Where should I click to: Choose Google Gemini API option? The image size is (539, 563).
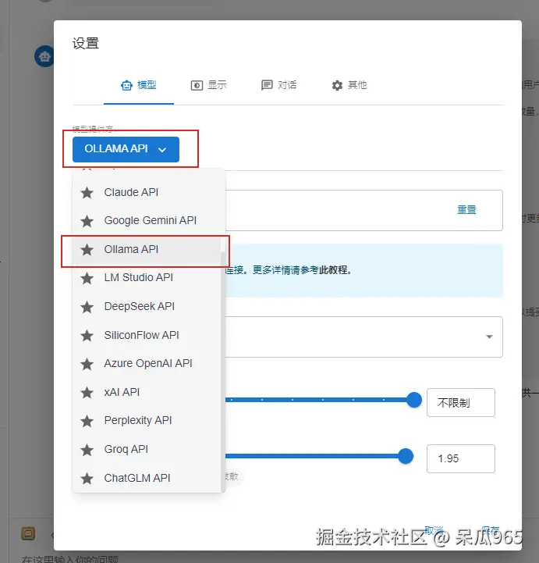tap(147, 220)
